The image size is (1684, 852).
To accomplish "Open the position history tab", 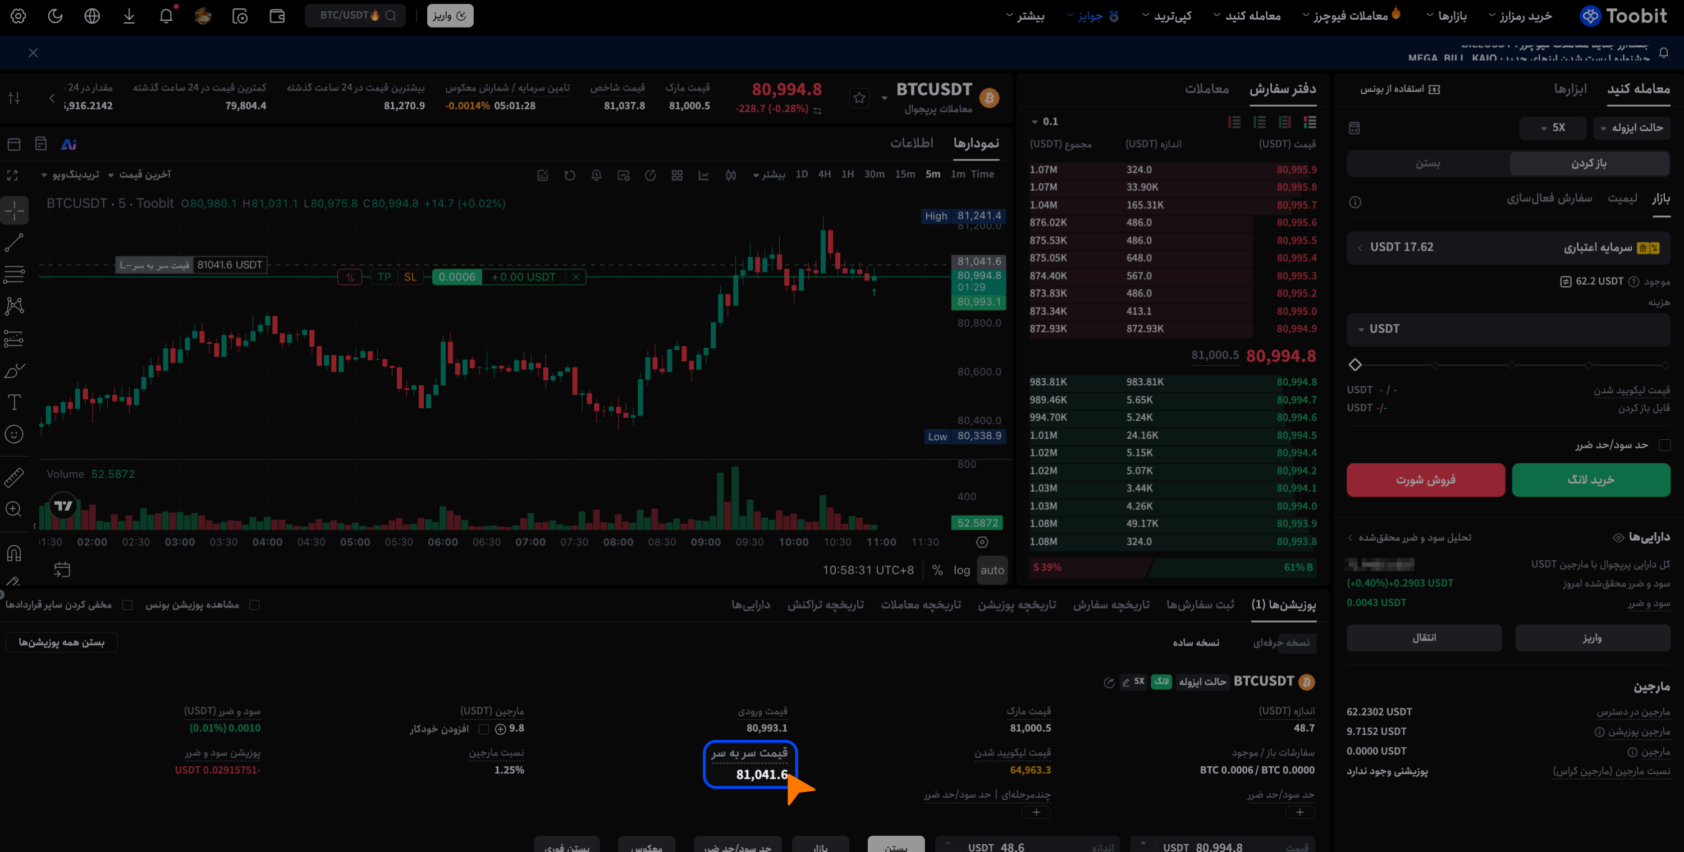I will [x=1017, y=605].
